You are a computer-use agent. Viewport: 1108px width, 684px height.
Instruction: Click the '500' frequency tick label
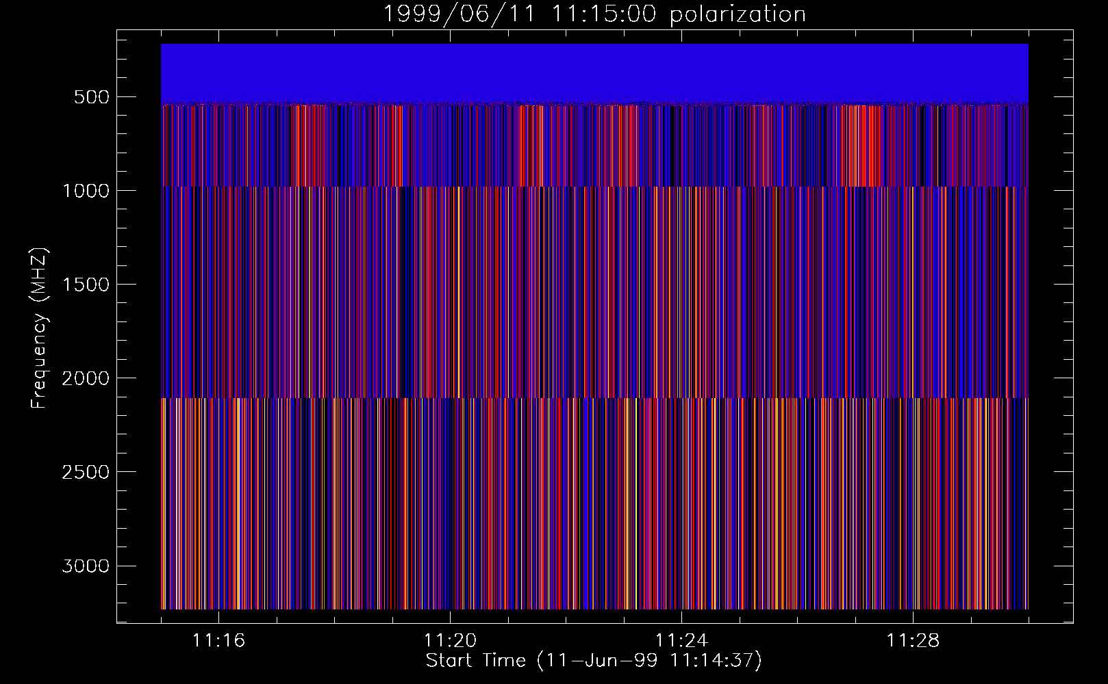click(x=92, y=97)
